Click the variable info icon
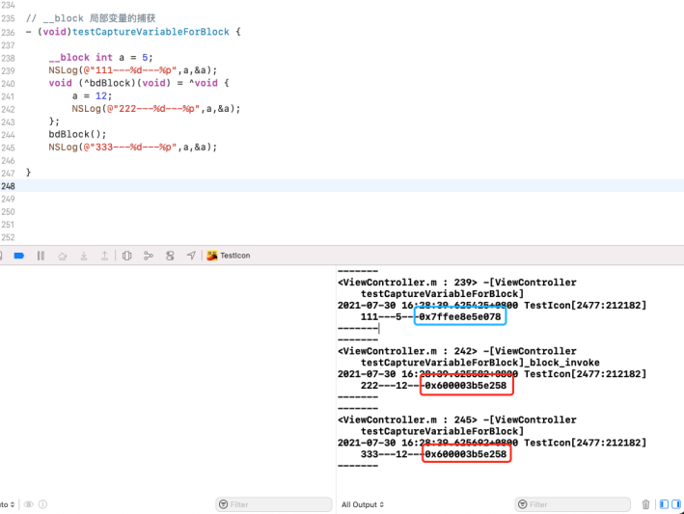 click(x=42, y=504)
